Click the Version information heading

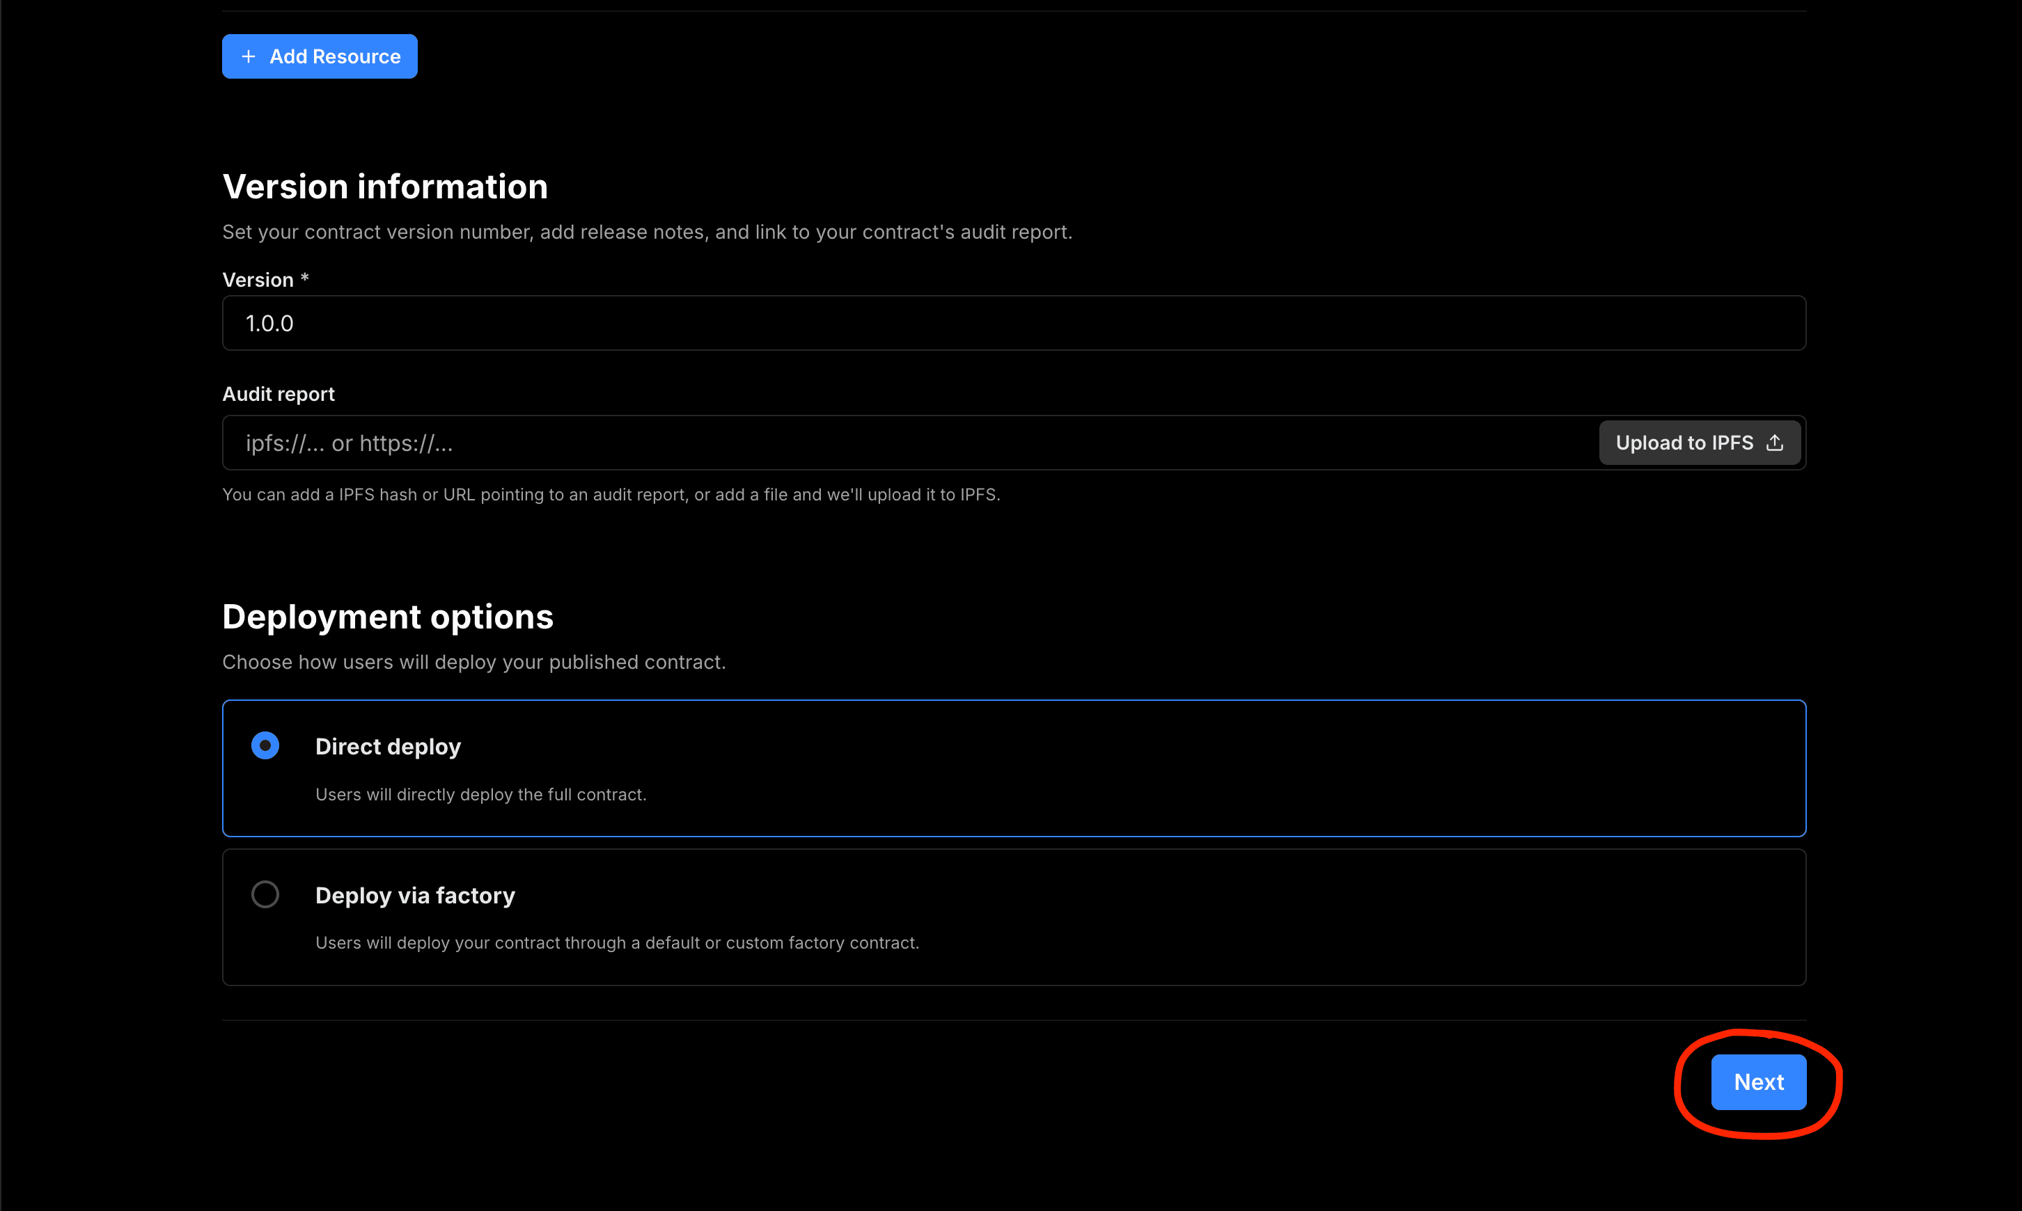[385, 187]
